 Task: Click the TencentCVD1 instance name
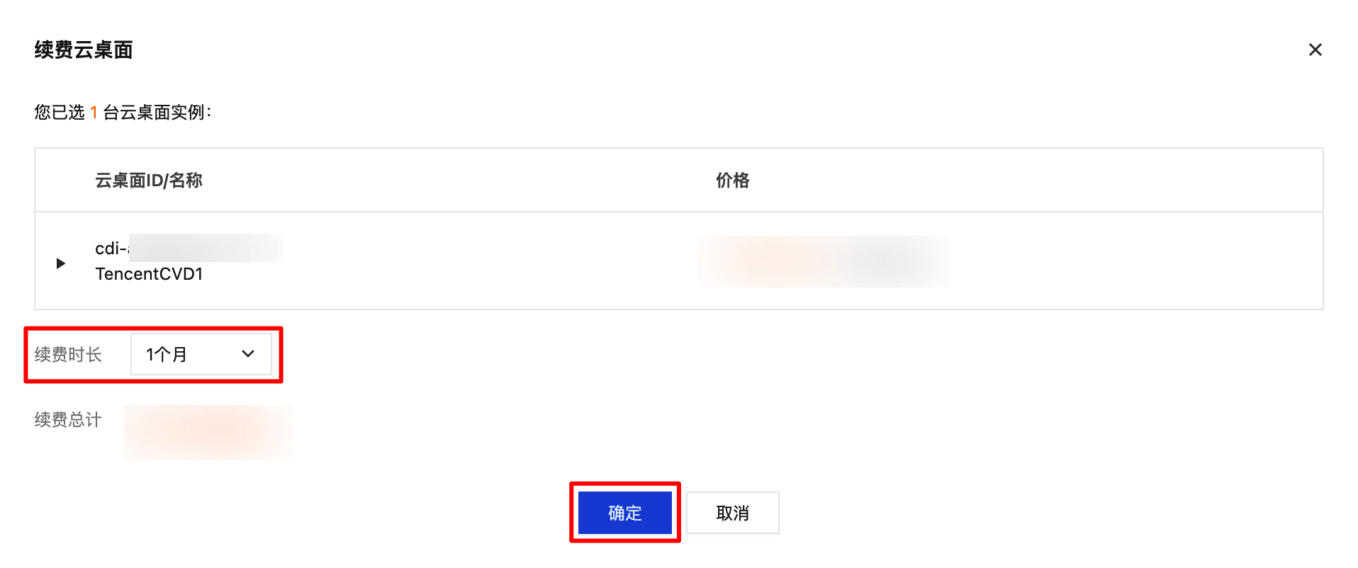click(x=149, y=274)
